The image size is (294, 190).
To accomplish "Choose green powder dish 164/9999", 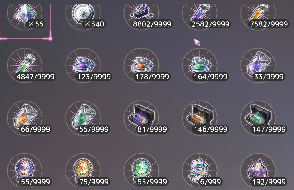I will click(200, 66).
